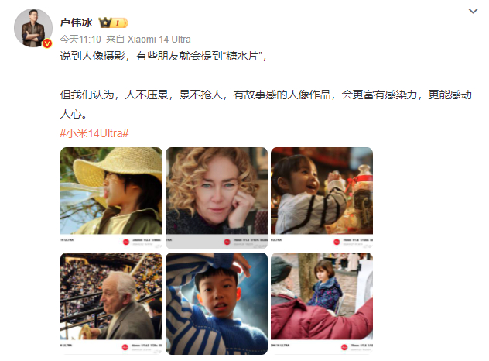Open the girl in red coat scene photo

tap(322, 304)
